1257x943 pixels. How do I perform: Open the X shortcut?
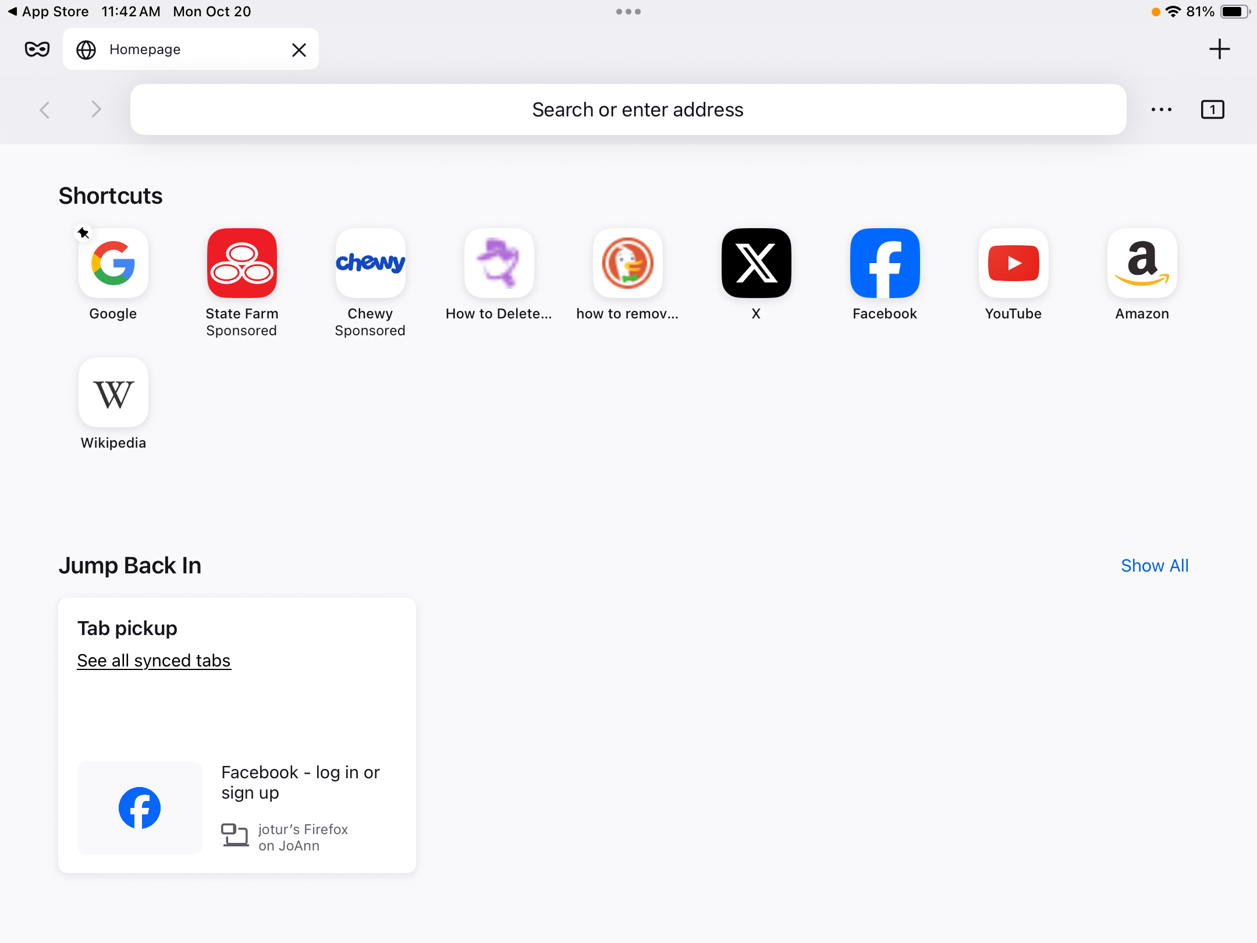tap(756, 264)
